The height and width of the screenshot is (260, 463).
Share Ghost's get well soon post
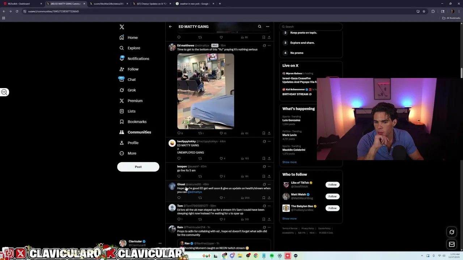[x=269, y=198]
